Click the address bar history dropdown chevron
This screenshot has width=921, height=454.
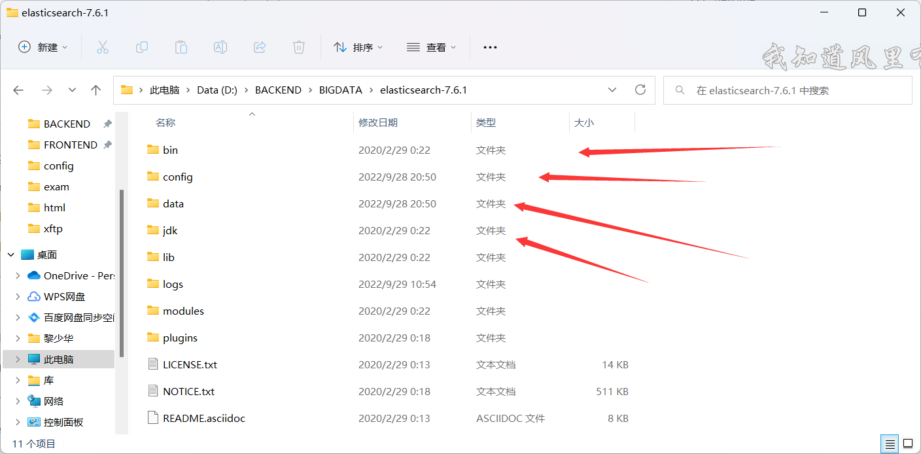click(612, 90)
